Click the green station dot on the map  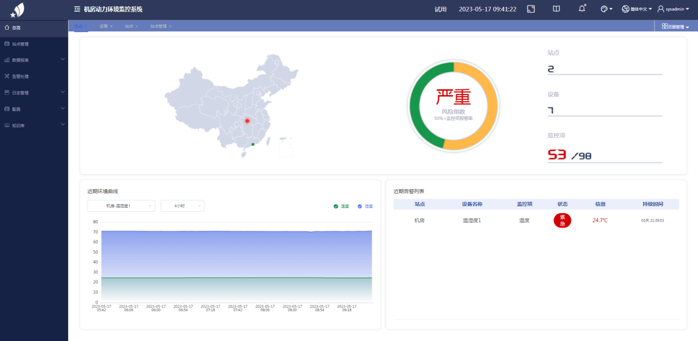(x=253, y=144)
